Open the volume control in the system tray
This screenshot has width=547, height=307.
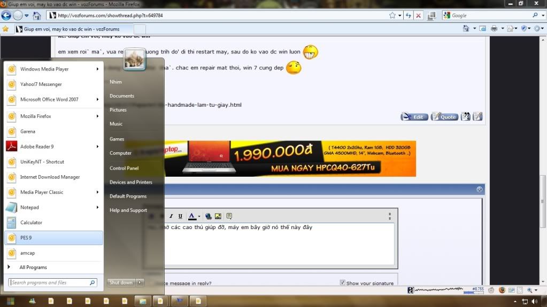[535, 302]
